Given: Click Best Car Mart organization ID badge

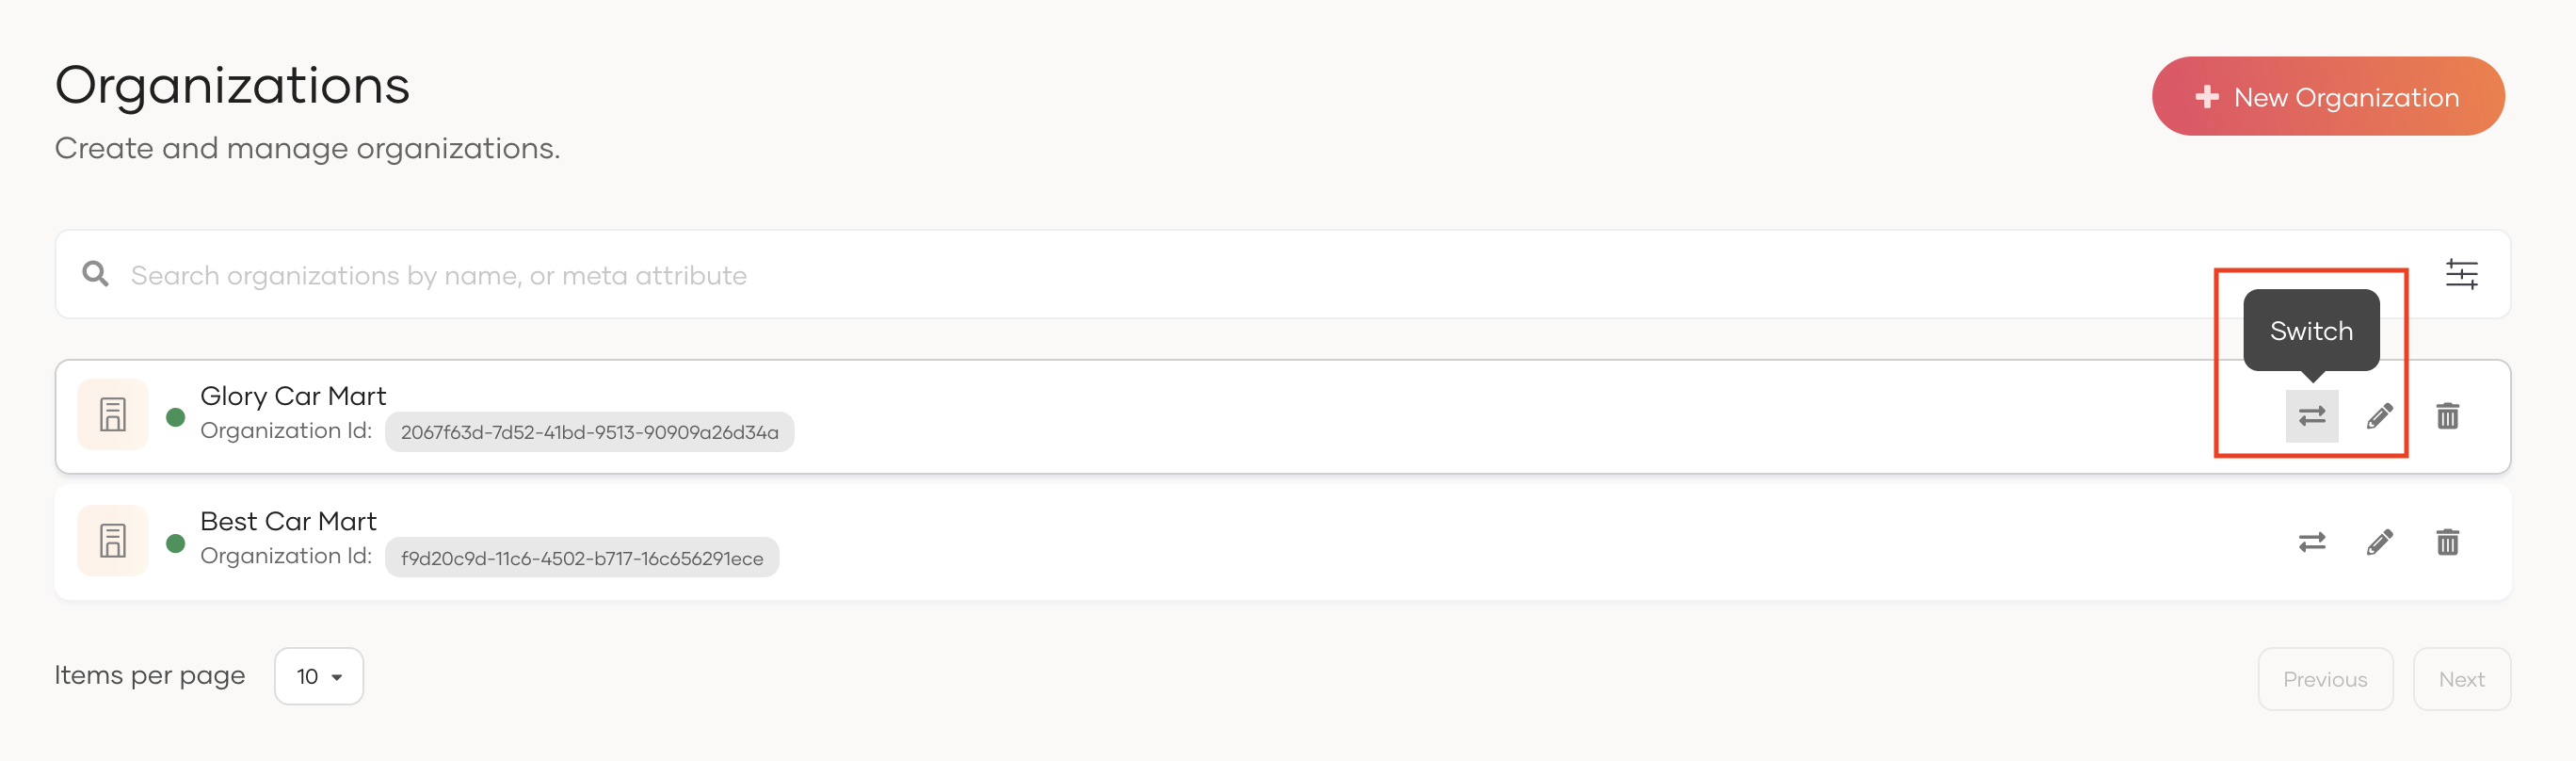Looking at the screenshot, I should [x=581, y=558].
